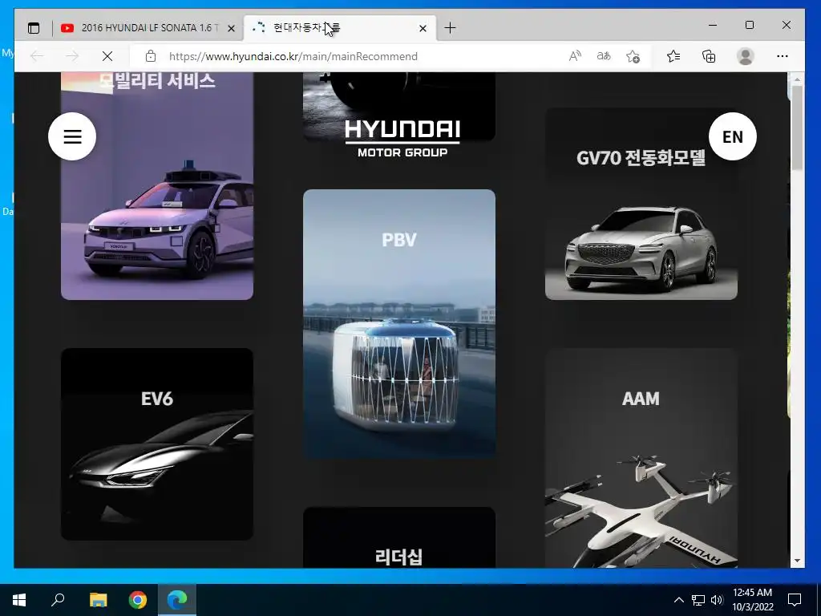Open the PBV card
Viewport: 821px width, 616px height.
pyautogui.click(x=399, y=324)
